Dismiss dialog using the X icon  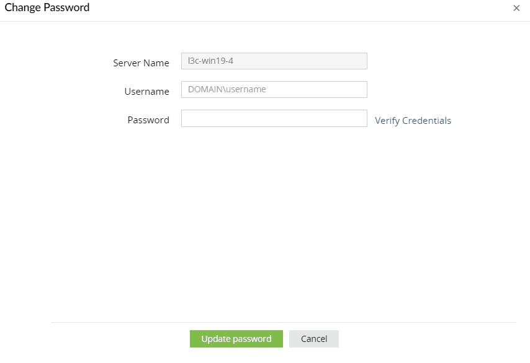point(516,8)
